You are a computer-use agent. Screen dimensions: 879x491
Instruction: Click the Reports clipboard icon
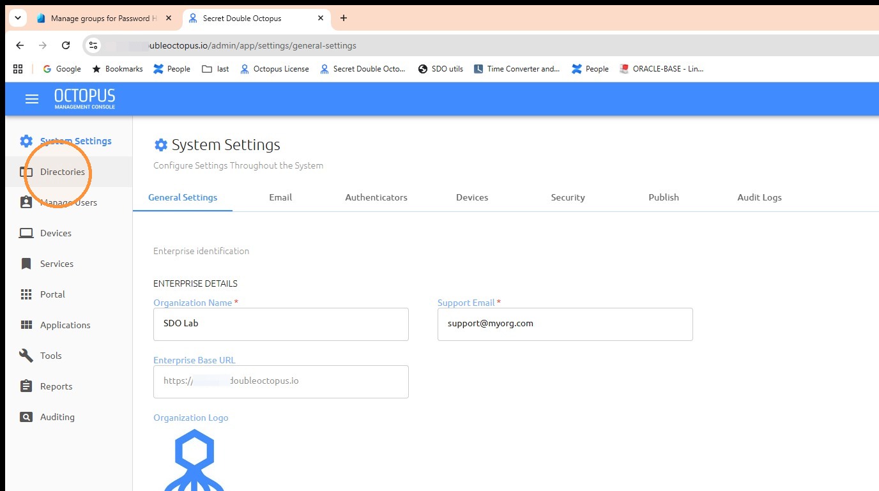(x=26, y=386)
